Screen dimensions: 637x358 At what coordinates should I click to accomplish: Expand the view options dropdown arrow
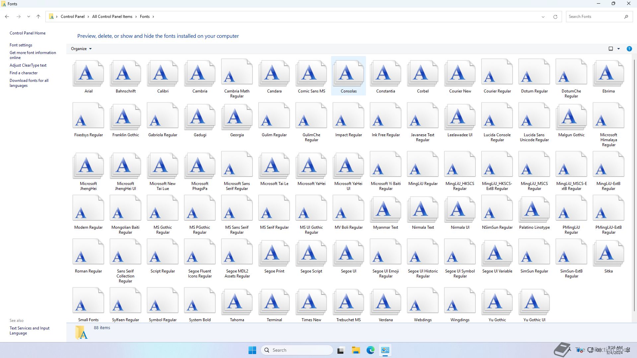618,49
